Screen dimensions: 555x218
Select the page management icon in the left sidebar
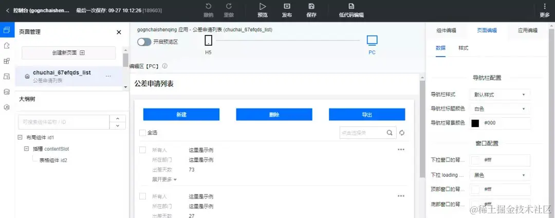tap(6, 30)
